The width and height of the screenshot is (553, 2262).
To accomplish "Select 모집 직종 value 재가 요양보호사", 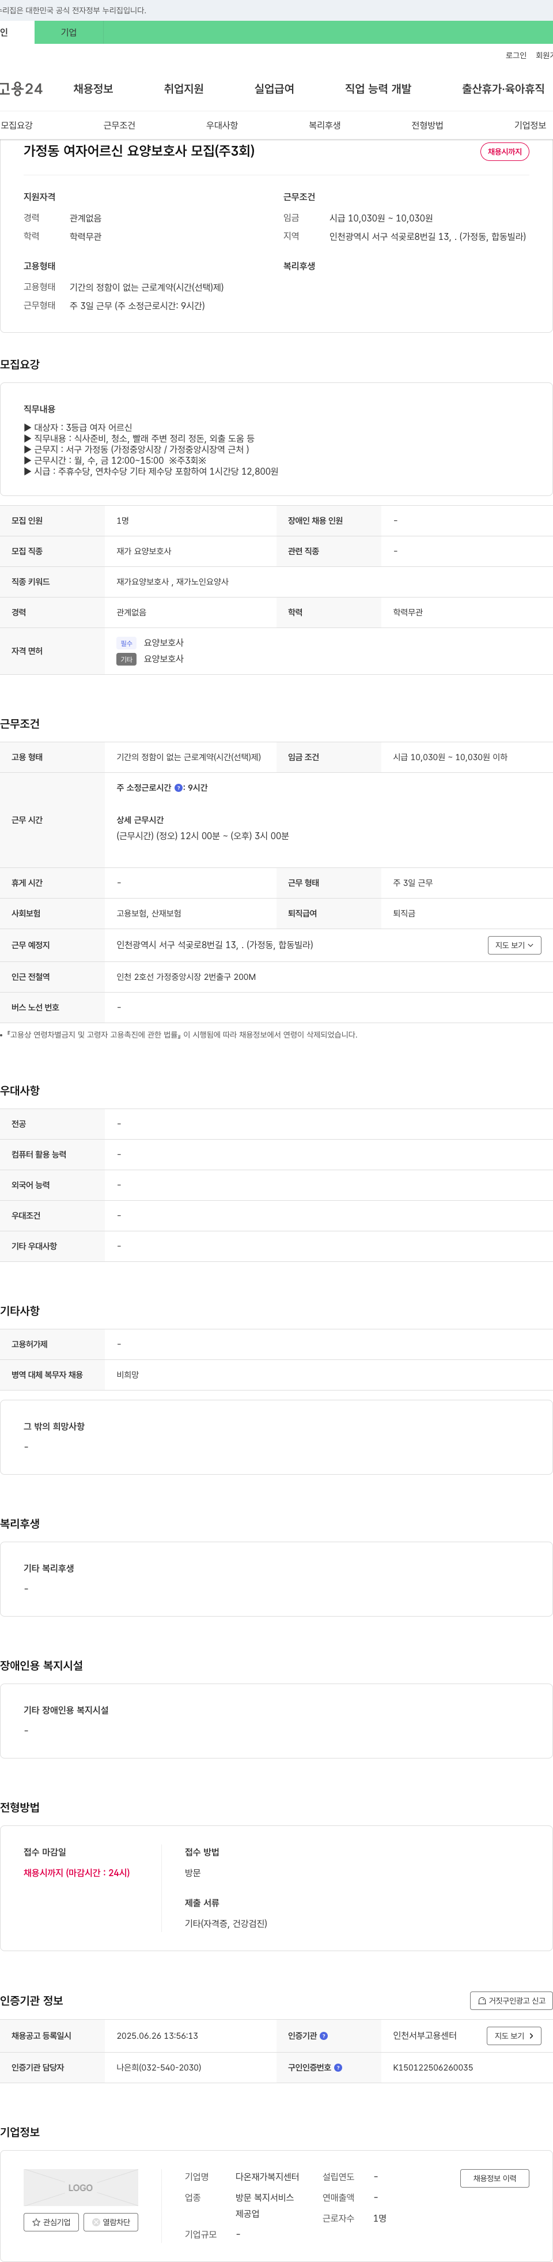I will tap(144, 551).
